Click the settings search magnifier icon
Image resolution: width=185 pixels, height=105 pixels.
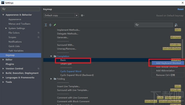tap(4, 9)
